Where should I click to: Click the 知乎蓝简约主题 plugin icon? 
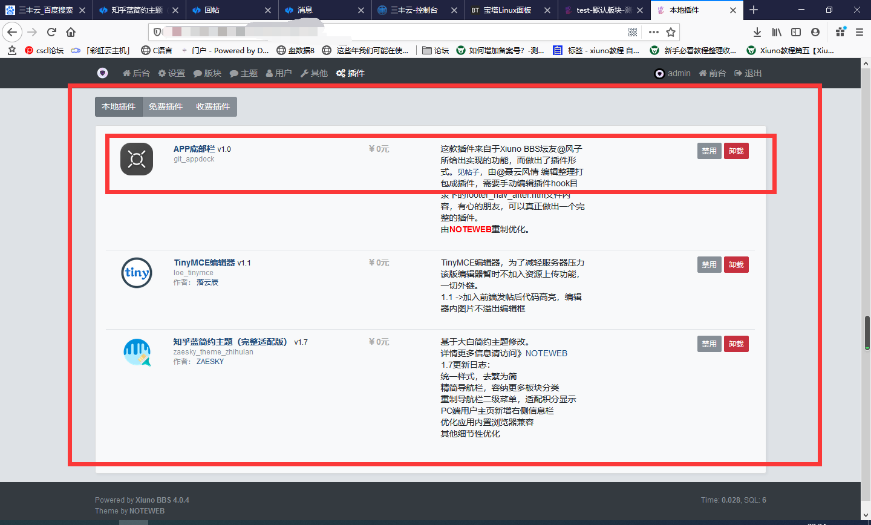137,352
